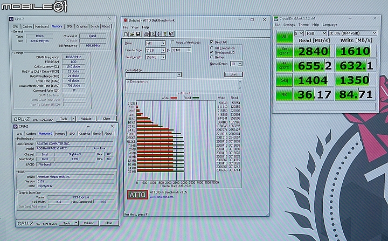The width and height of the screenshot is (388, 241).
Task: Switch to the Caches tab in upper CPU-Z
Action: click(27, 26)
